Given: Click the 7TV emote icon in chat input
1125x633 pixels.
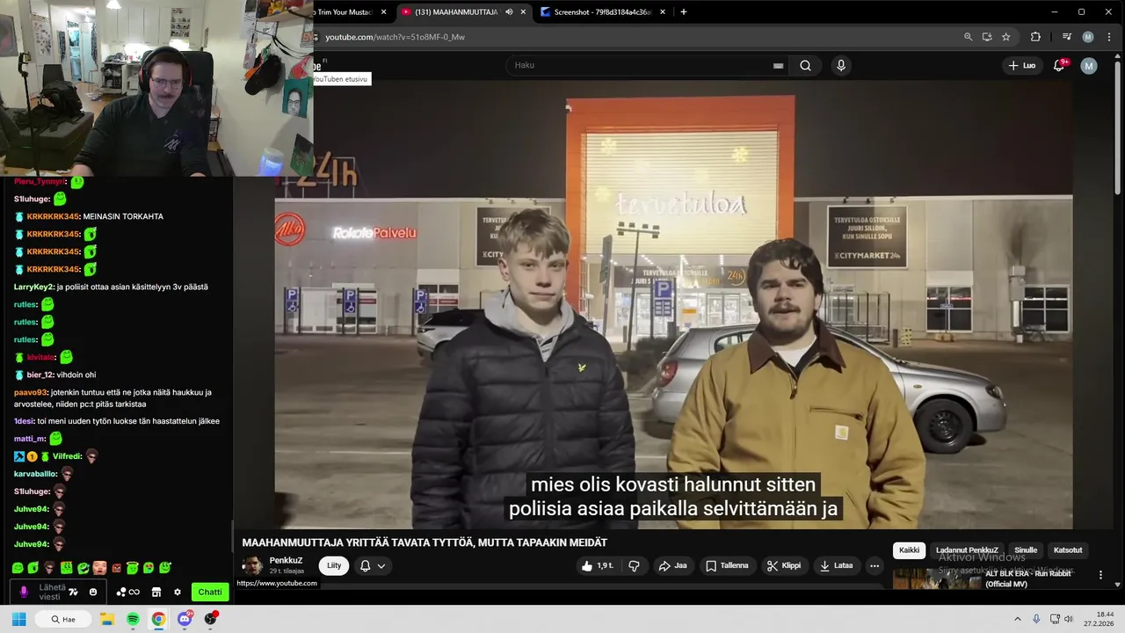Looking at the screenshot, I should click(x=73, y=592).
